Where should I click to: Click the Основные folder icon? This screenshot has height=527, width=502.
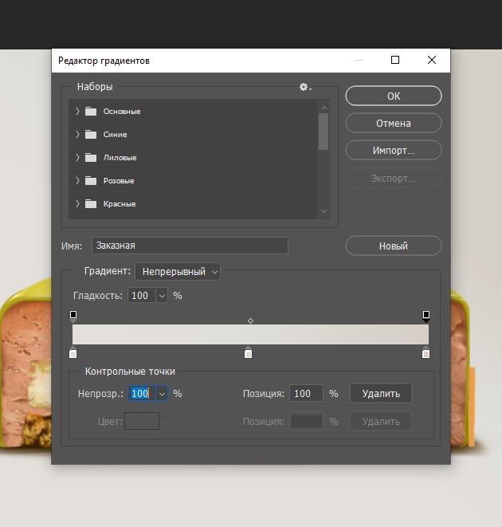click(x=91, y=112)
